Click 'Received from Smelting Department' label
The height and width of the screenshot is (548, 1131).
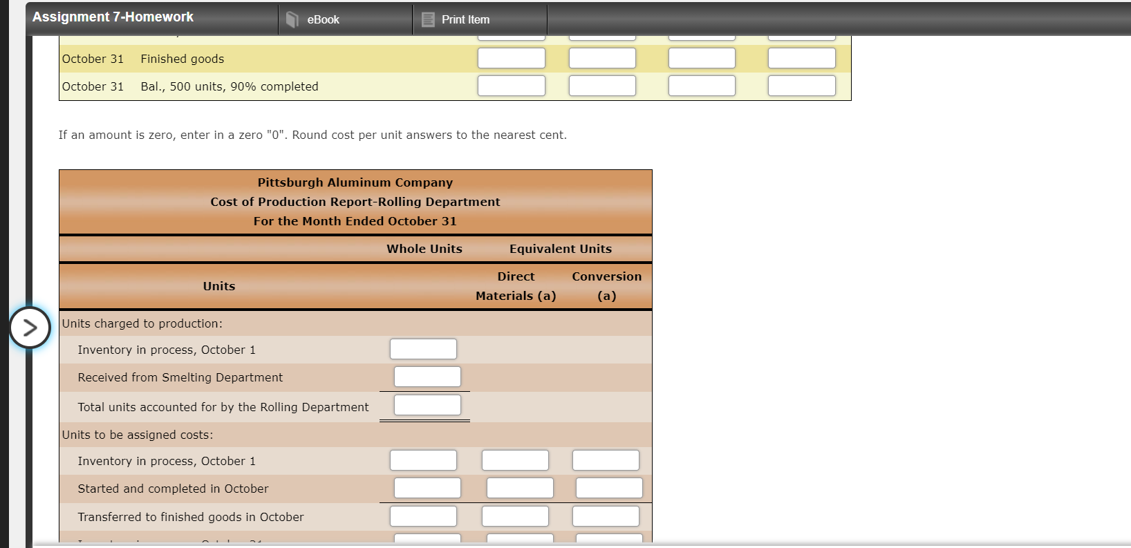click(180, 377)
